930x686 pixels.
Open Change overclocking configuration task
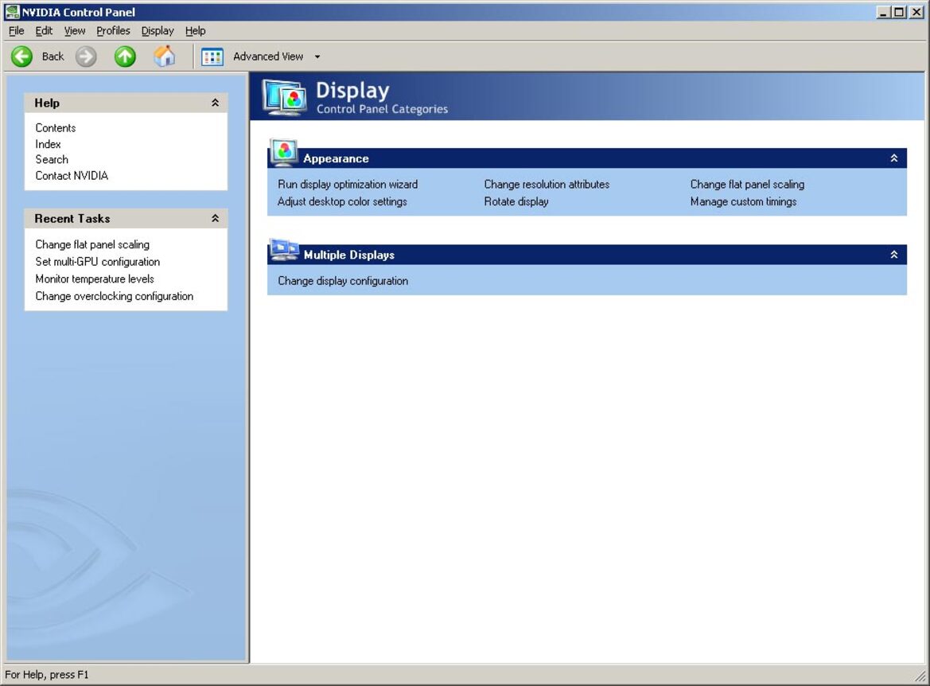click(115, 296)
